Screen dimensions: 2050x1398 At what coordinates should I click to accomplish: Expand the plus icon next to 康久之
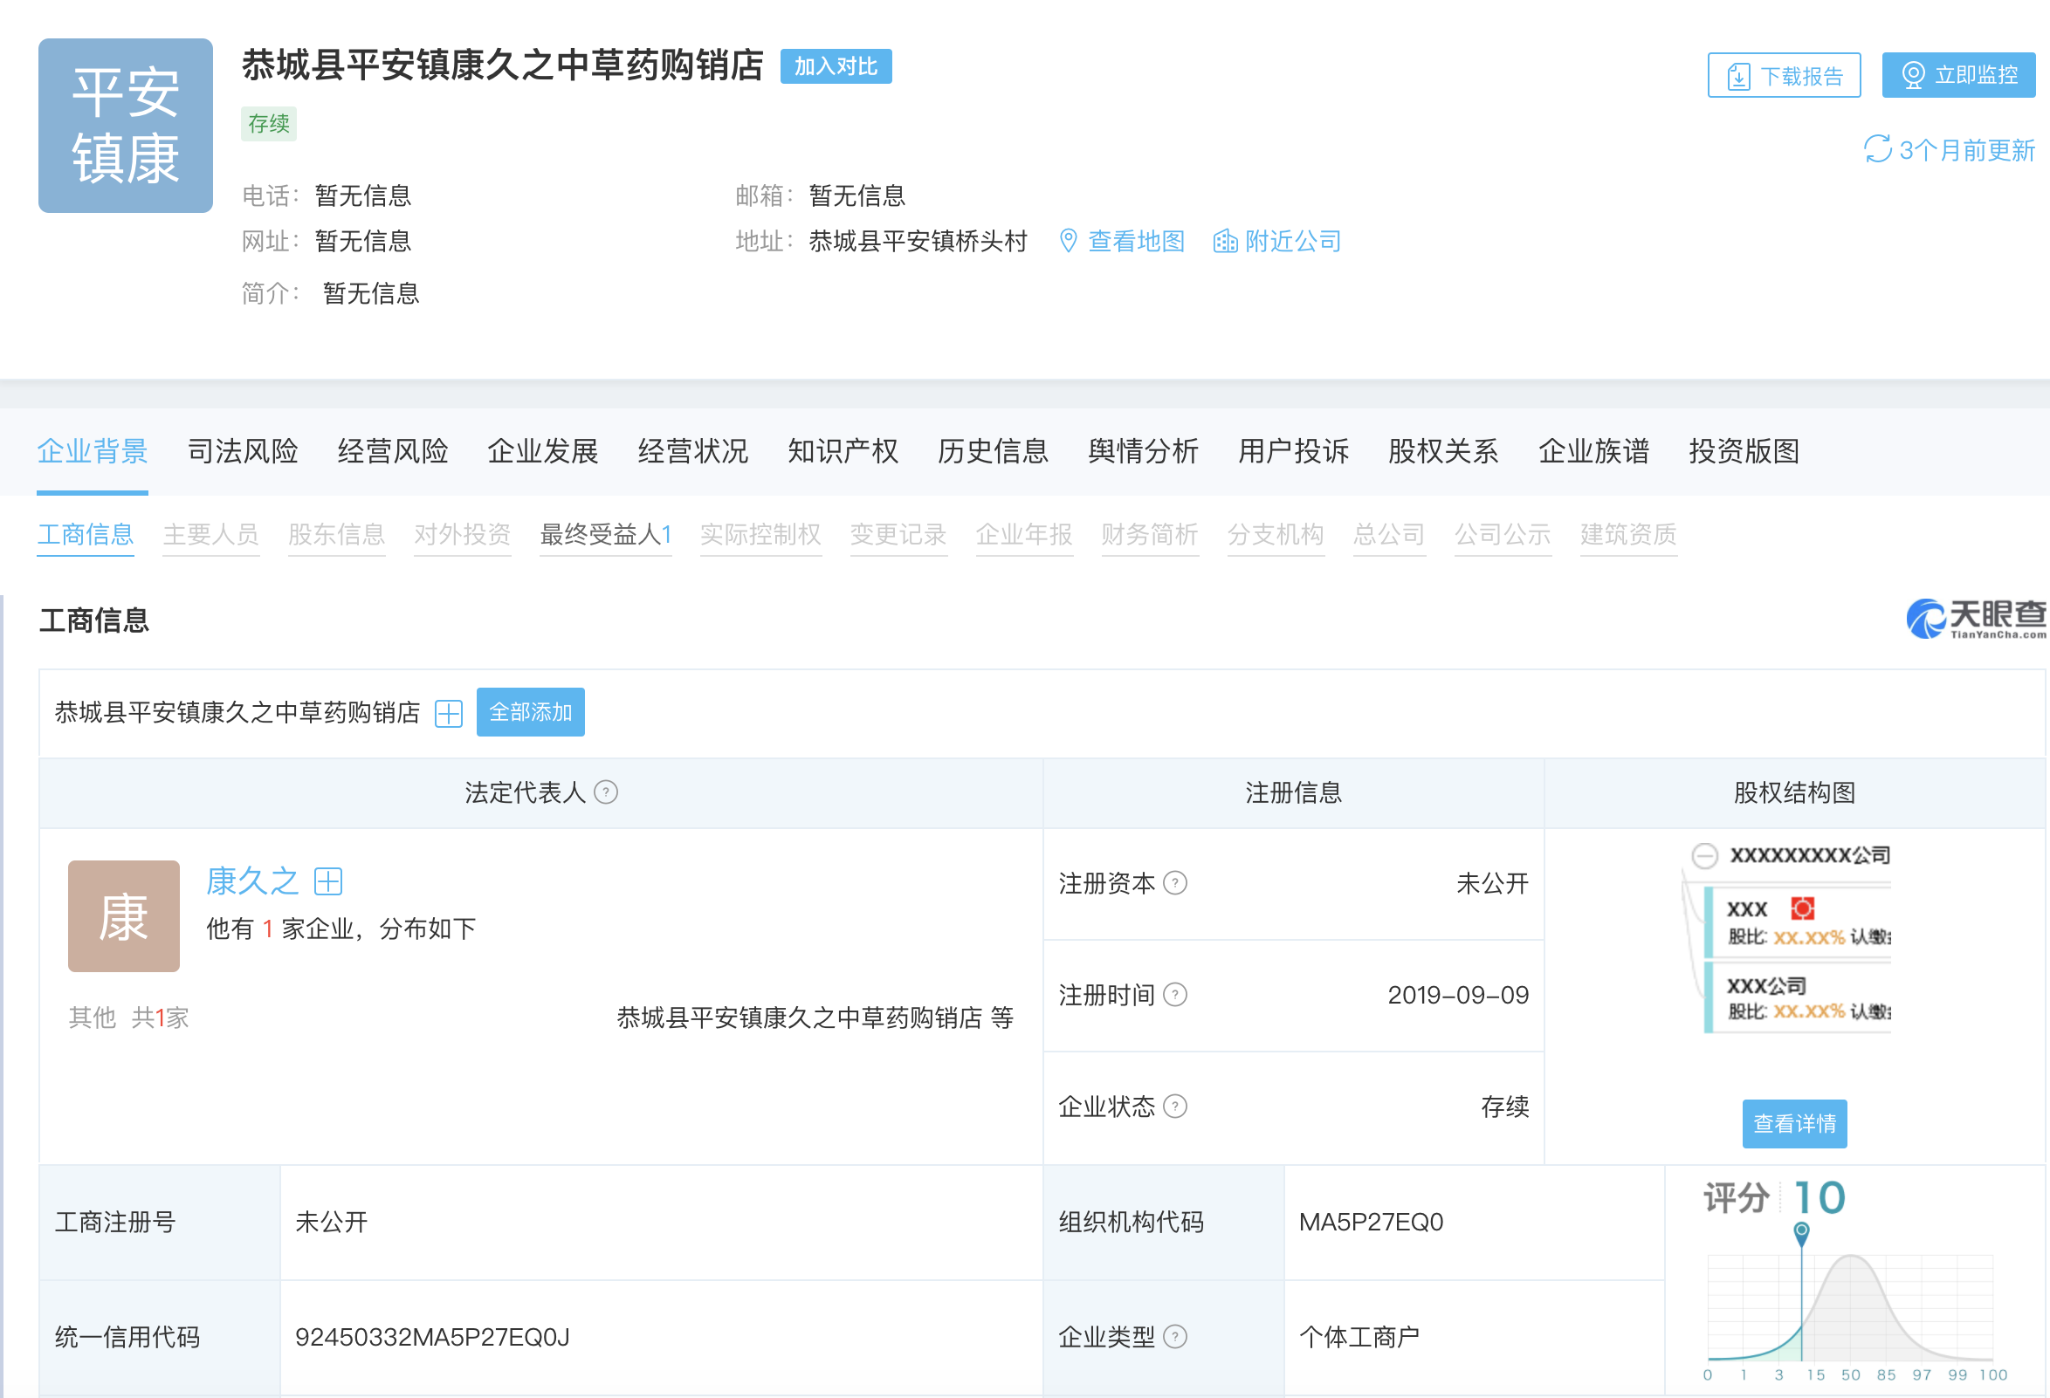pyautogui.click(x=328, y=881)
